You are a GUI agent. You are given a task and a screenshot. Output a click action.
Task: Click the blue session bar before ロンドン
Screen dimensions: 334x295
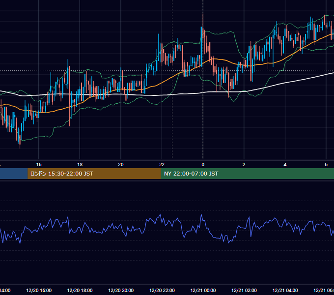[14, 174]
